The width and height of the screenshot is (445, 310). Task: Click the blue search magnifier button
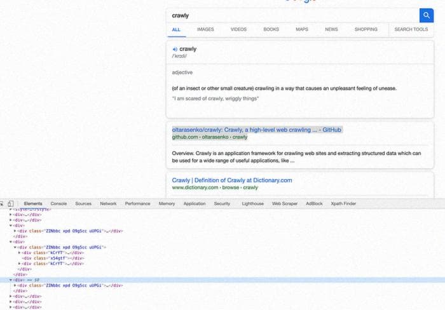[427, 15]
